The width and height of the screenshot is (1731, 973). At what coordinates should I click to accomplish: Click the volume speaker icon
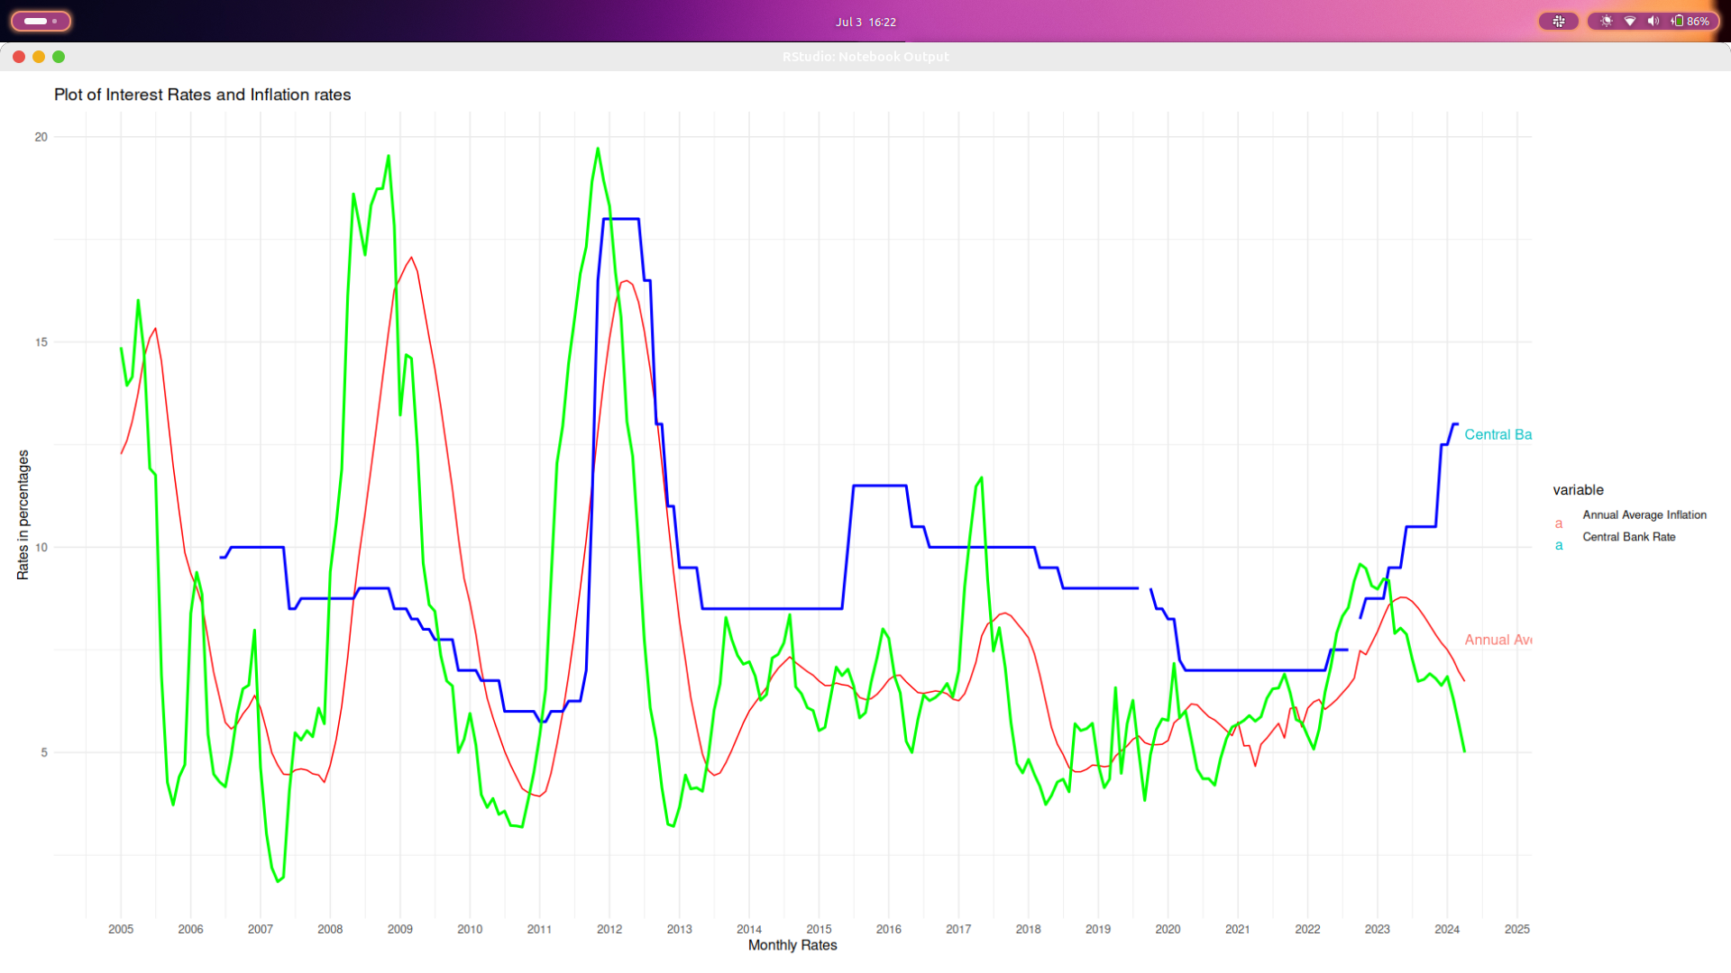[1653, 21]
